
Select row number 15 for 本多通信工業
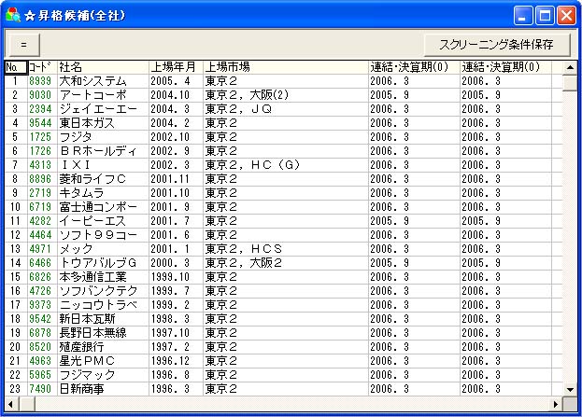[15, 276]
